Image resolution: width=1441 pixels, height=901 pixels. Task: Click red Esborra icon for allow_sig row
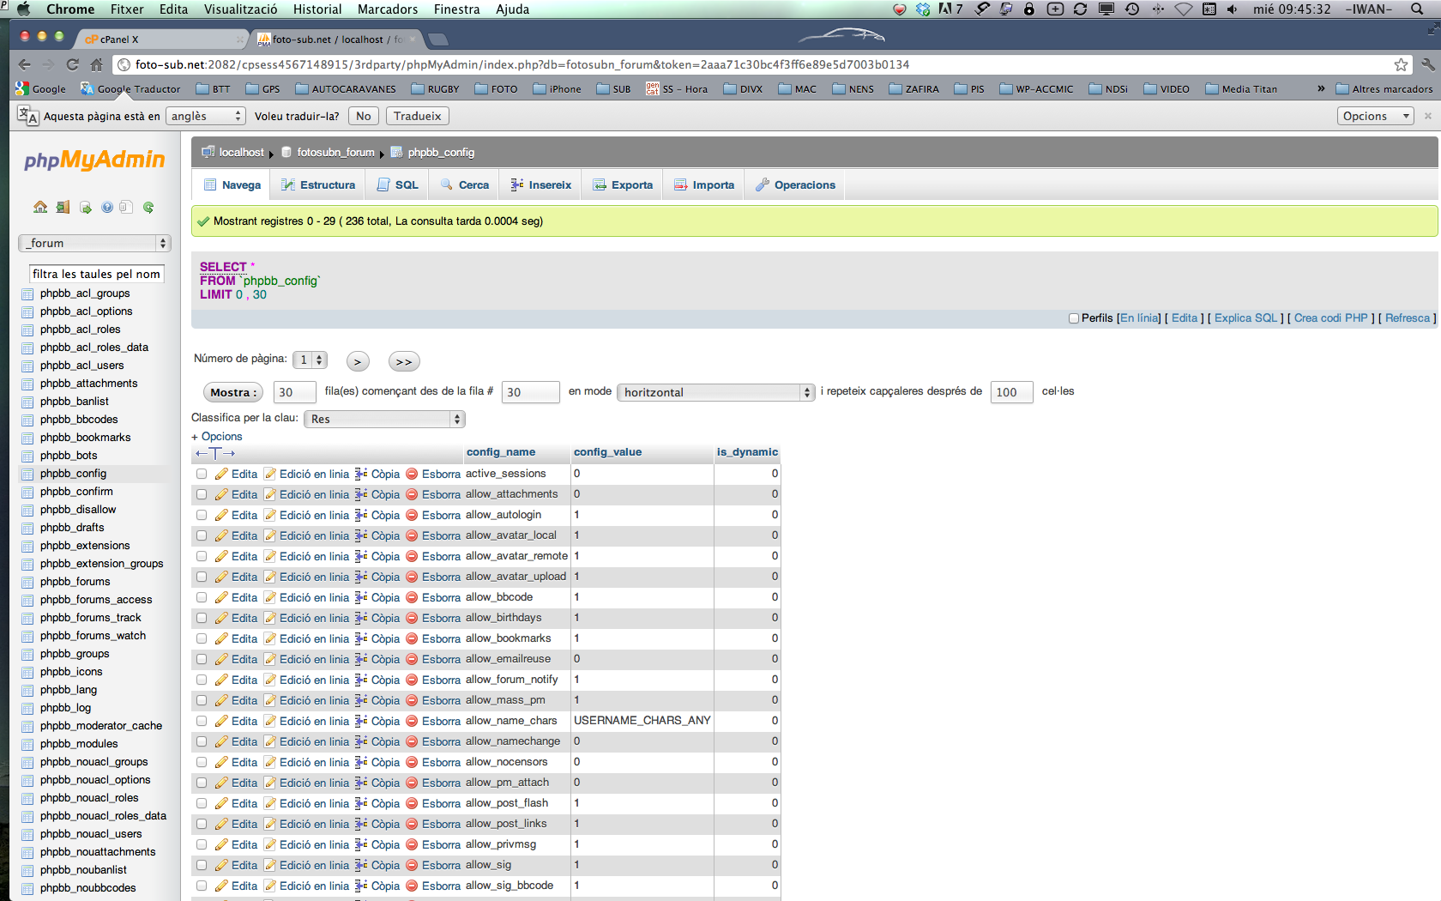point(412,865)
